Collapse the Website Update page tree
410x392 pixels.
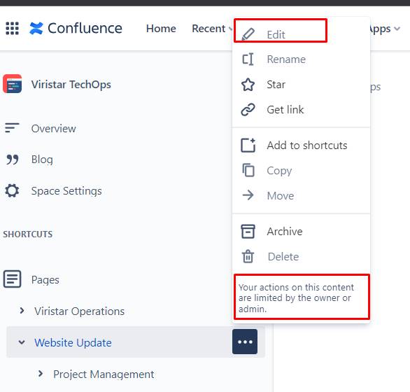pos(22,342)
